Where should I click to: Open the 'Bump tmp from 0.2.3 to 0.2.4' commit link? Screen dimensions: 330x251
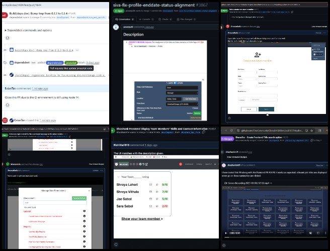tap(44, 50)
